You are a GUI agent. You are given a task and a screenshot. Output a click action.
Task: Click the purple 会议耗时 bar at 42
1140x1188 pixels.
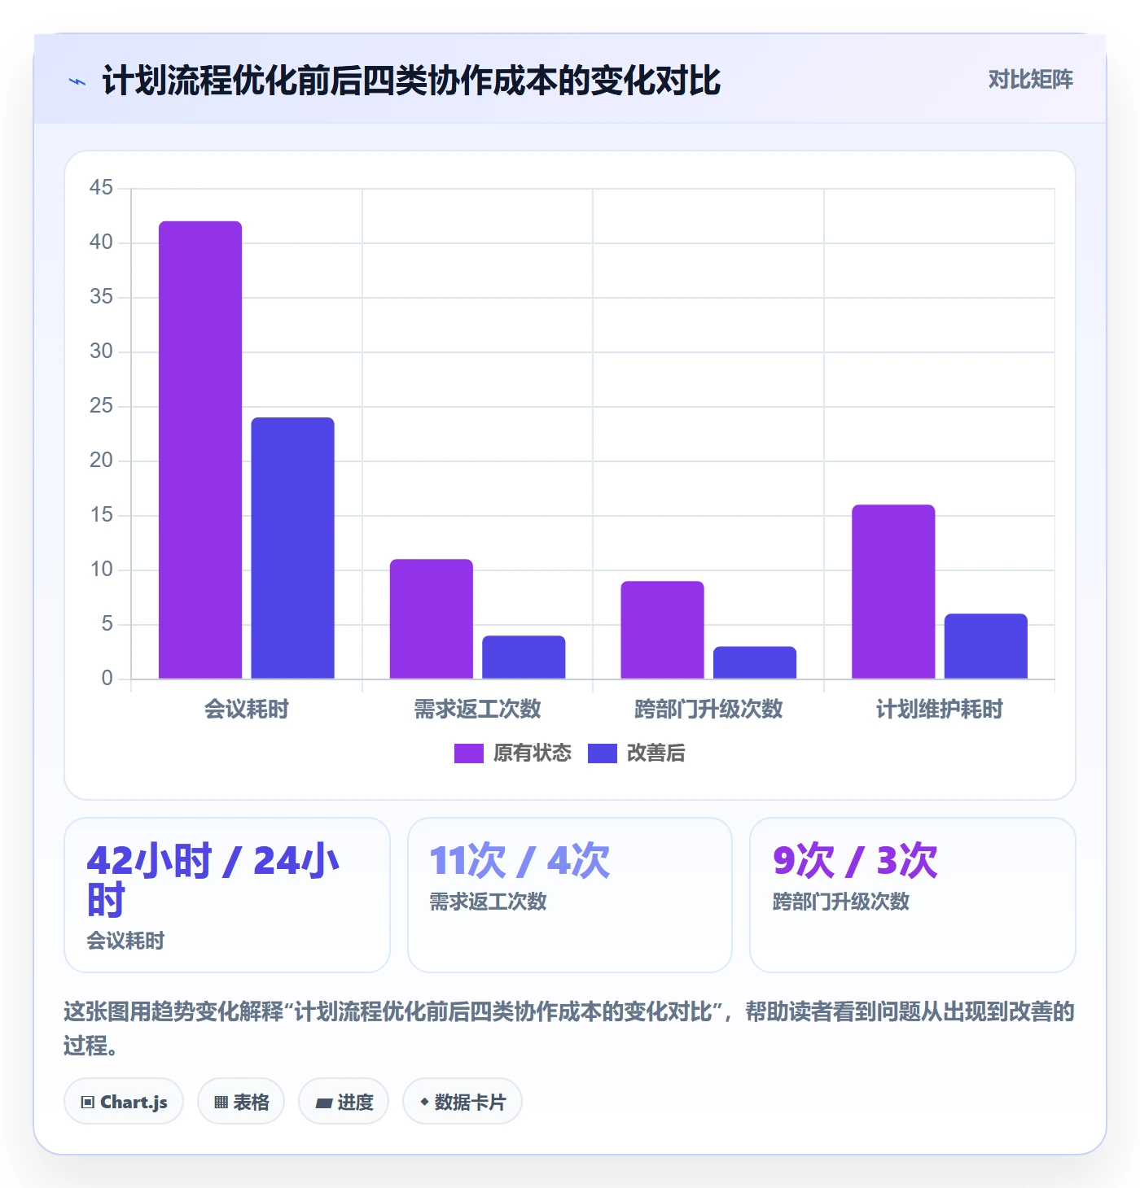pos(200,450)
